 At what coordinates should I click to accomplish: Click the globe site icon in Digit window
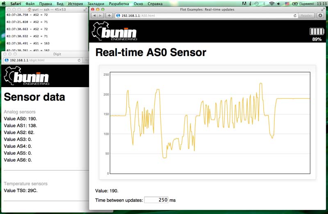[x=7, y=60]
